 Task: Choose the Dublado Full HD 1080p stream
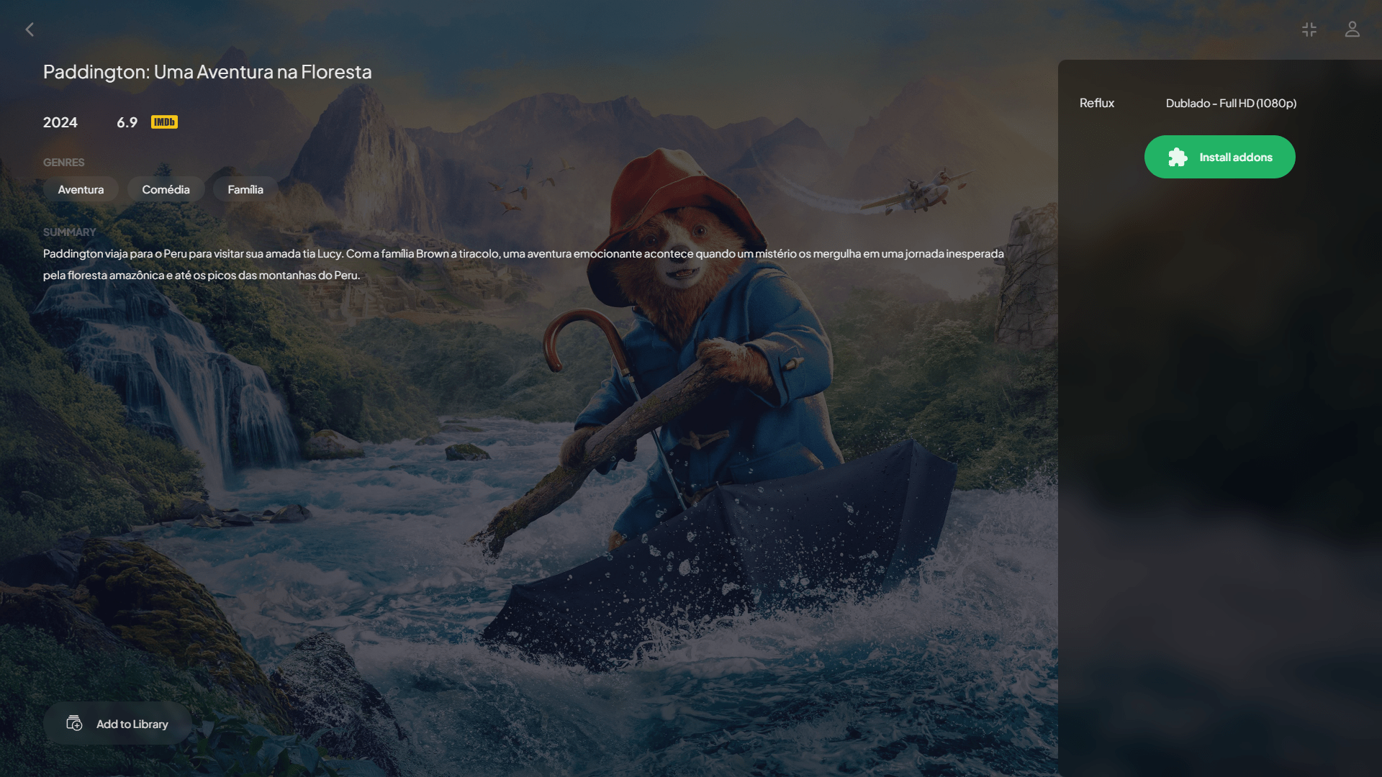pos(1231,103)
